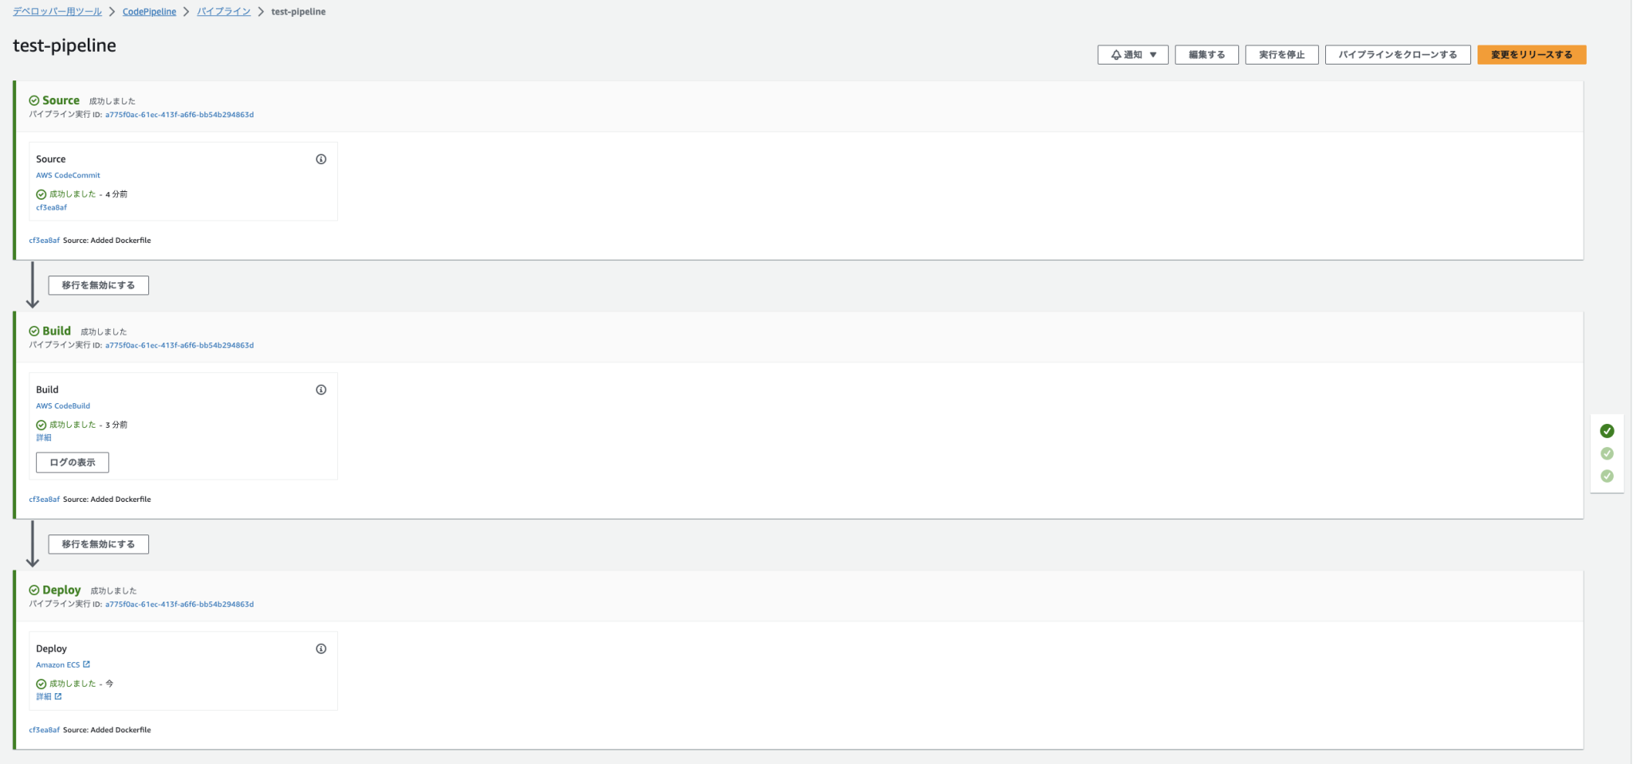The width and height of the screenshot is (1633, 764).
Task: Click the success check icon next to Build status
Action: [41, 425]
